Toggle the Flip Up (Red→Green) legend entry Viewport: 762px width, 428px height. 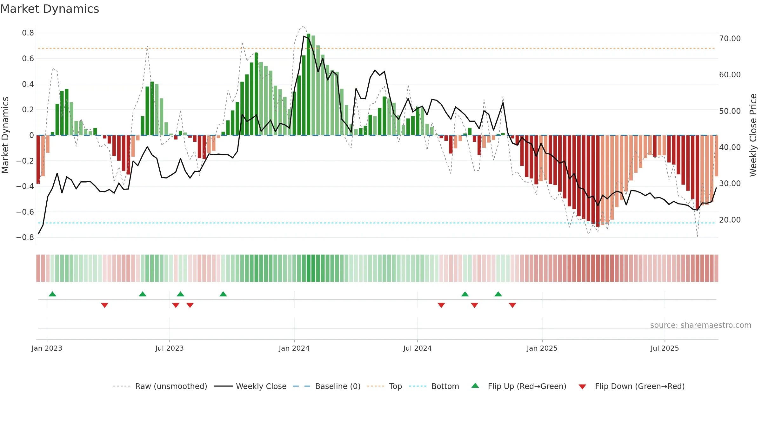(x=519, y=386)
